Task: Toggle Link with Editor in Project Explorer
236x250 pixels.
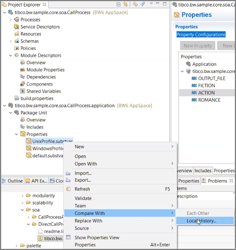Action: [x=125, y=4]
